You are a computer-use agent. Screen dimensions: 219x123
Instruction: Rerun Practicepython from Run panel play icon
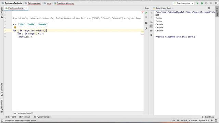coord(146,13)
